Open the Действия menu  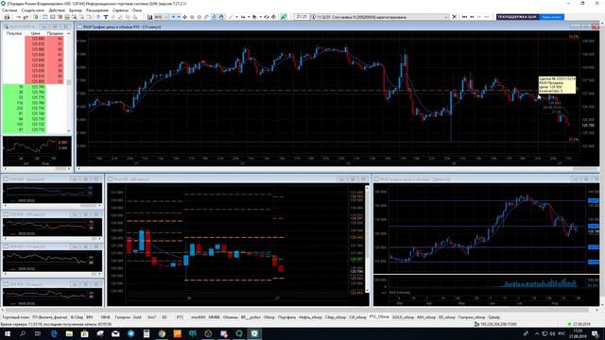(x=57, y=10)
